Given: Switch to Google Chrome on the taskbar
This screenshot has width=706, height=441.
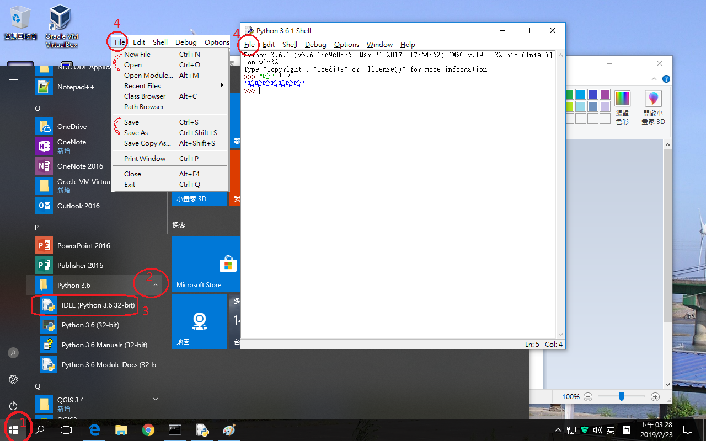Looking at the screenshot, I should [x=148, y=430].
